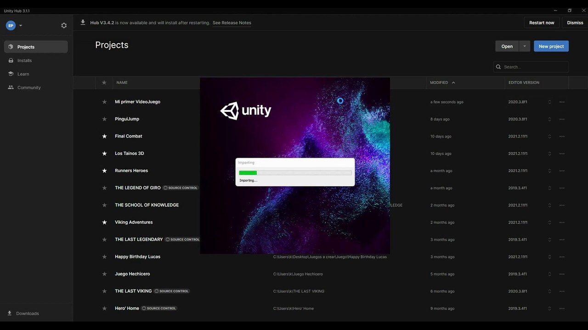Open more options for THE LEGEND OF GIRO

562,188
